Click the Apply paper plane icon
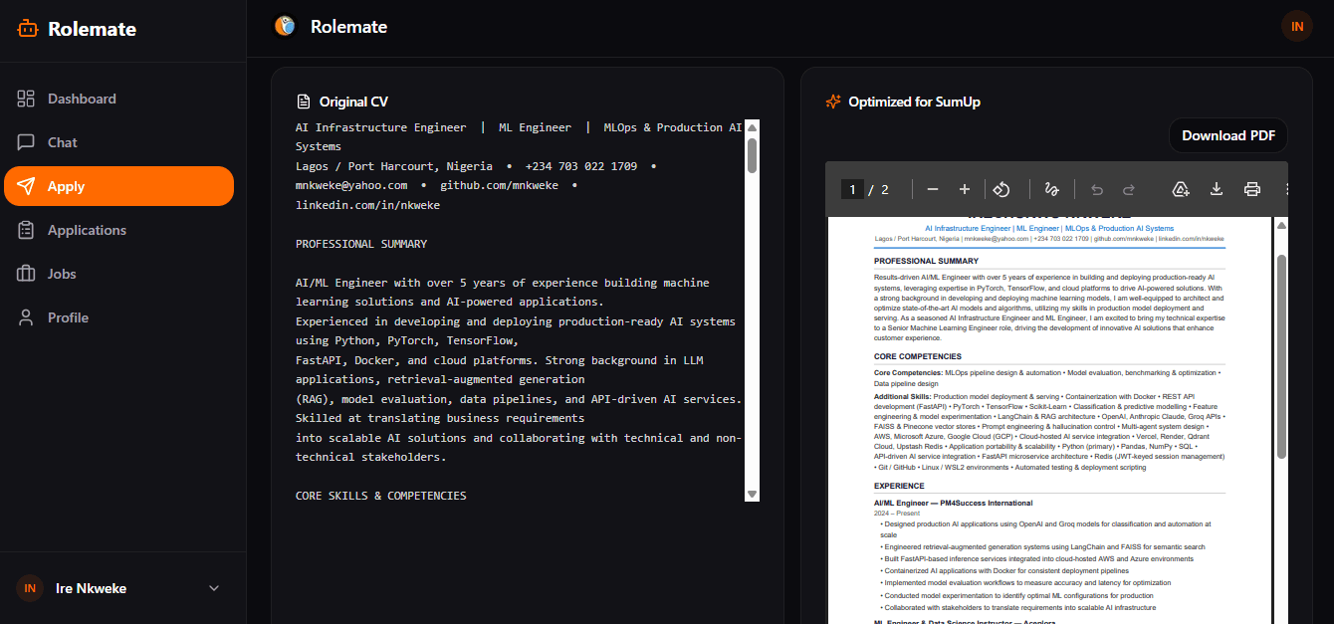The image size is (1334, 624). (x=26, y=186)
